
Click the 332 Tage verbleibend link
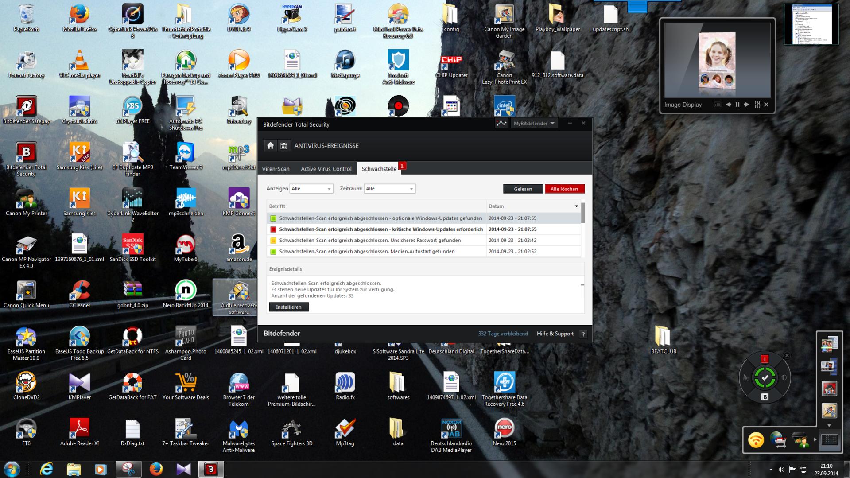coord(503,334)
